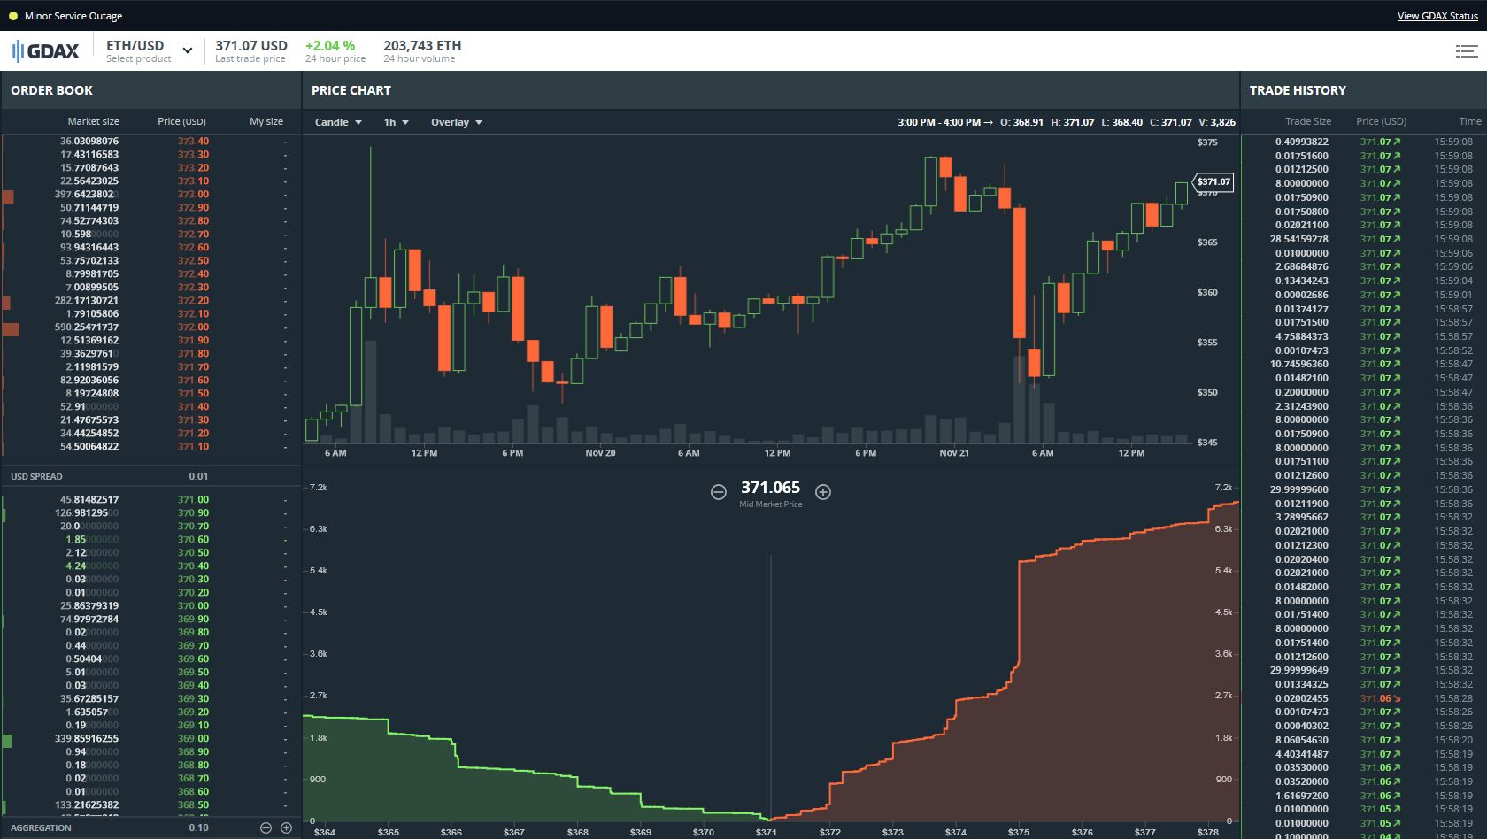
Task: Click the Trade Size column header
Action: (1308, 121)
